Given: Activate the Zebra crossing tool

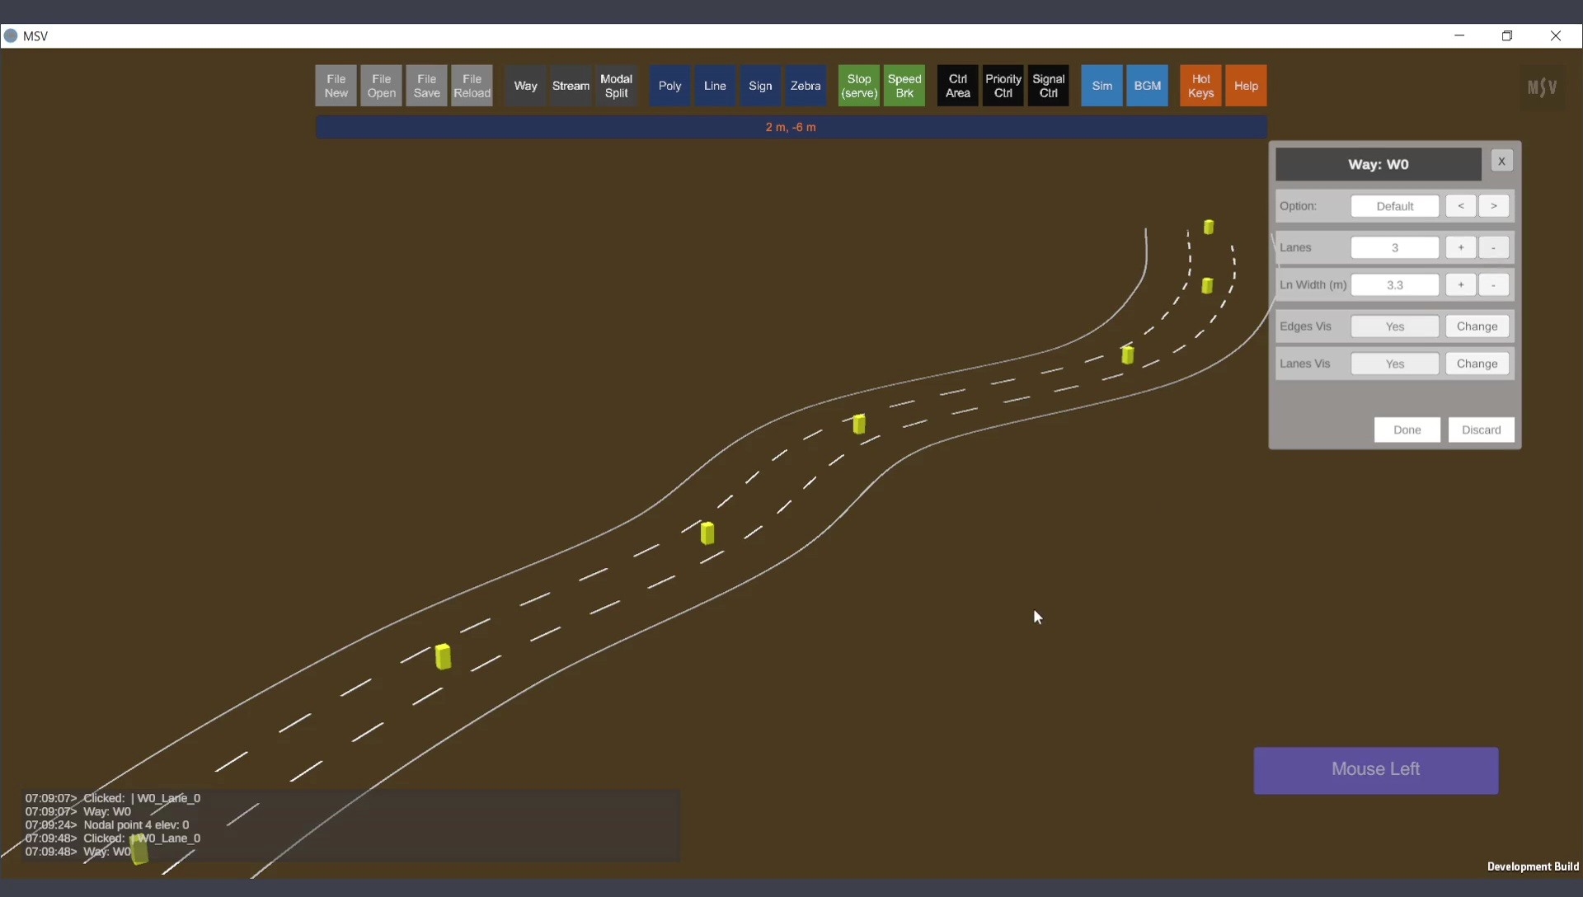Looking at the screenshot, I should 805,86.
